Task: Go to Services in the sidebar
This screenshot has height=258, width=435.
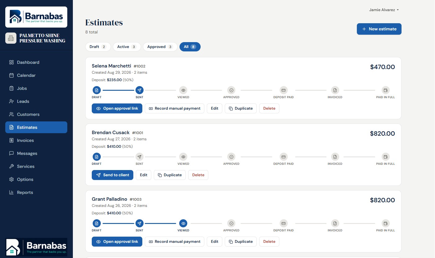Action: click(36, 166)
